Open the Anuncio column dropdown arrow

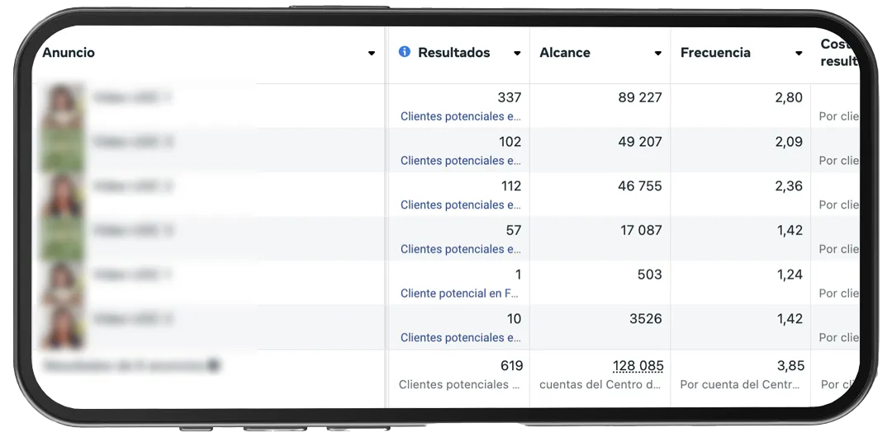(372, 54)
